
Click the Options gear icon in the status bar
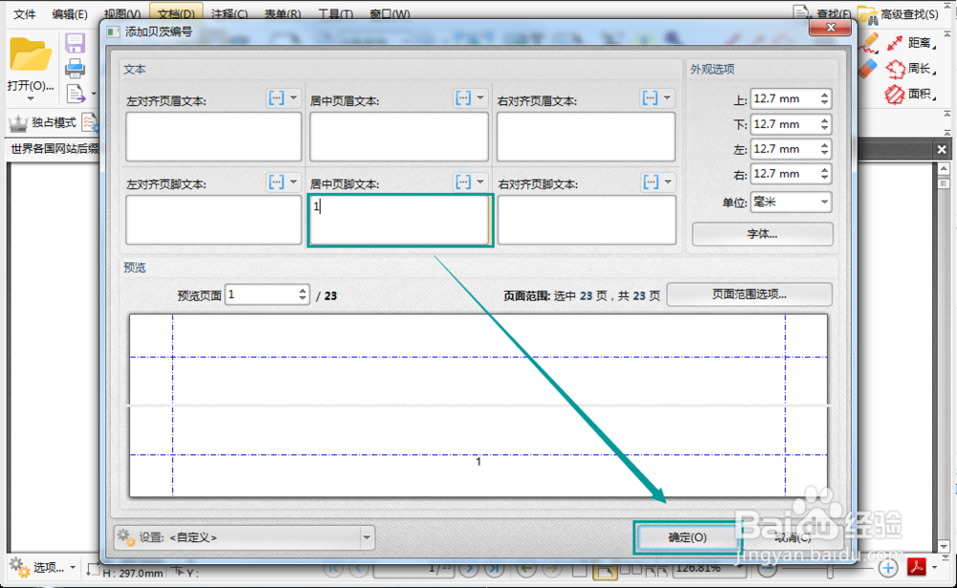pos(19,567)
